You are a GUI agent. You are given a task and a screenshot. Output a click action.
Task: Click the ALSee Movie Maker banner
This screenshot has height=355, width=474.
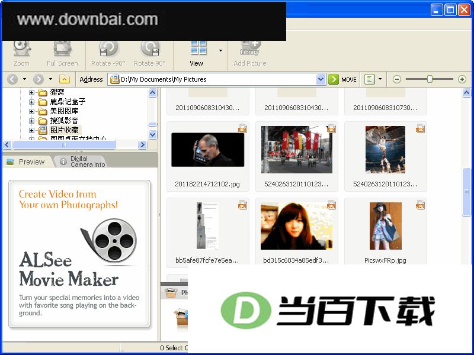click(79, 254)
